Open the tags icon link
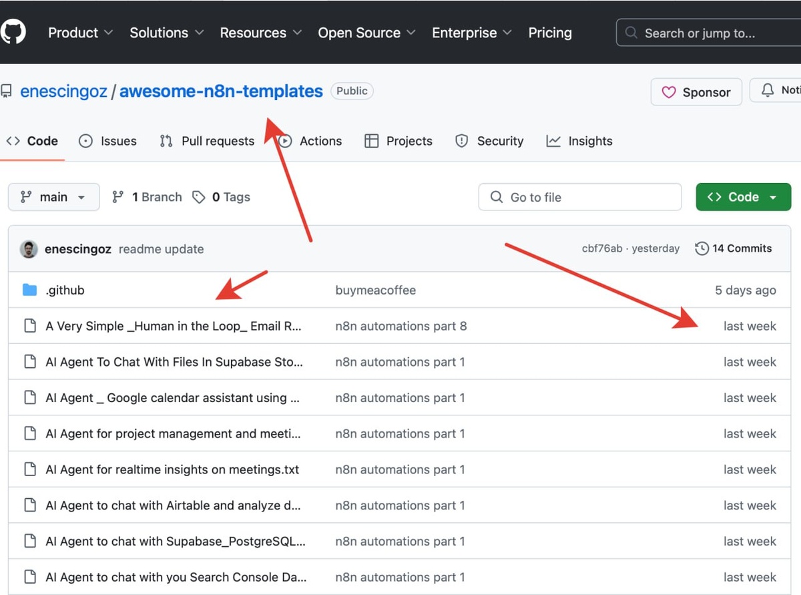This screenshot has height=595, width=801. pyautogui.click(x=198, y=197)
